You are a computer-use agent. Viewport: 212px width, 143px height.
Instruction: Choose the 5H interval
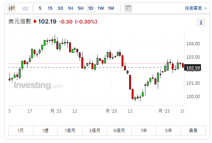81,8
